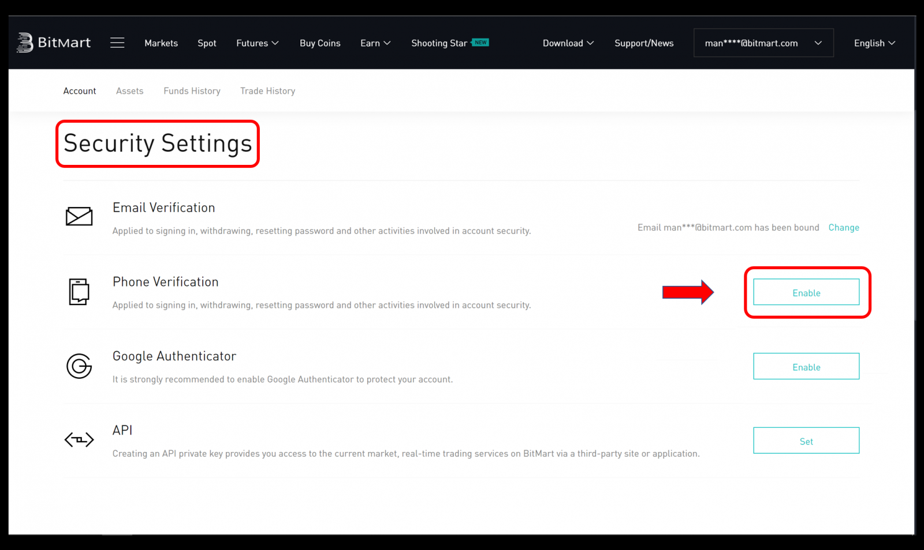Image resolution: width=924 pixels, height=550 pixels.
Task: Click the Phone Verification mobile icon
Action: click(79, 291)
